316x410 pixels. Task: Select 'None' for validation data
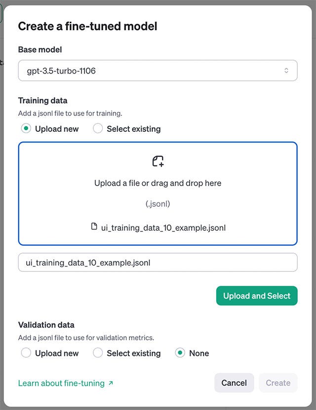[x=179, y=353]
